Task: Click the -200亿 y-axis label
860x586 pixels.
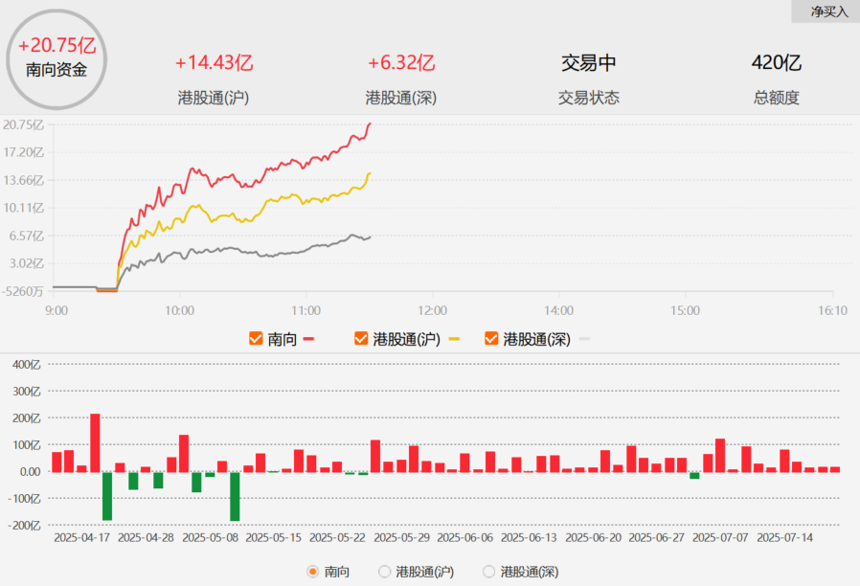Action: (24, 526)
